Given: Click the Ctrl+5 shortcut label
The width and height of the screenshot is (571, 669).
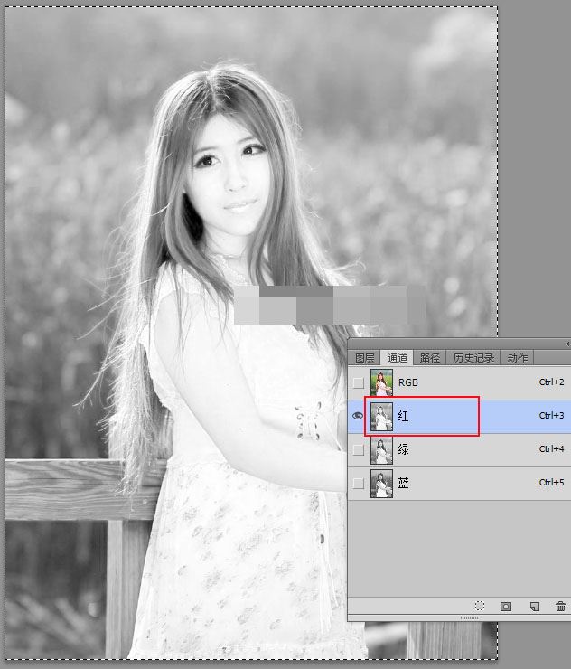Looking at the screenshot, I should click(551, 482).
